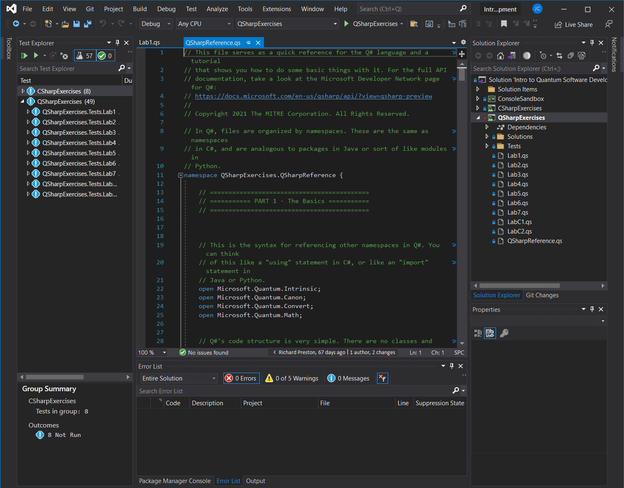
Task: Click Collapse All in Solution Explorer toolbar
Action: tap(570, 56)
